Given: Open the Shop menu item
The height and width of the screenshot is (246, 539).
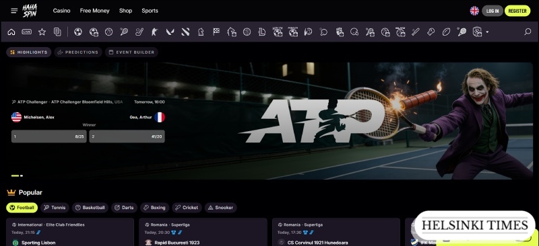Looking at the screenshot, I should point(125,11).
